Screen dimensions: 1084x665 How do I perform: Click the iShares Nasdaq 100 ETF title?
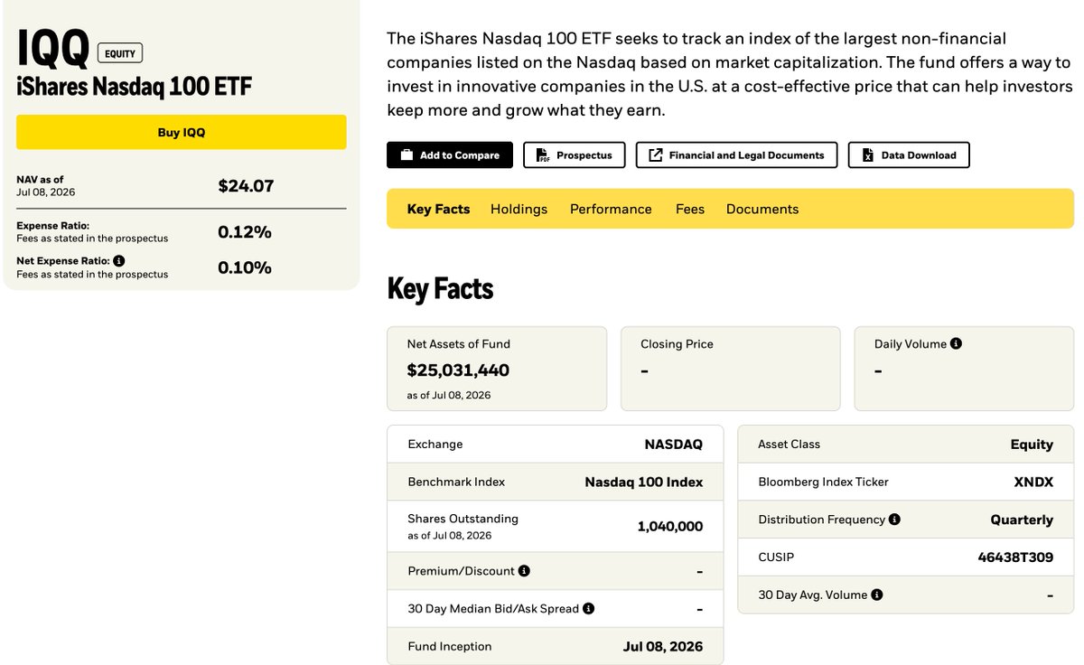tap(134, 88)
